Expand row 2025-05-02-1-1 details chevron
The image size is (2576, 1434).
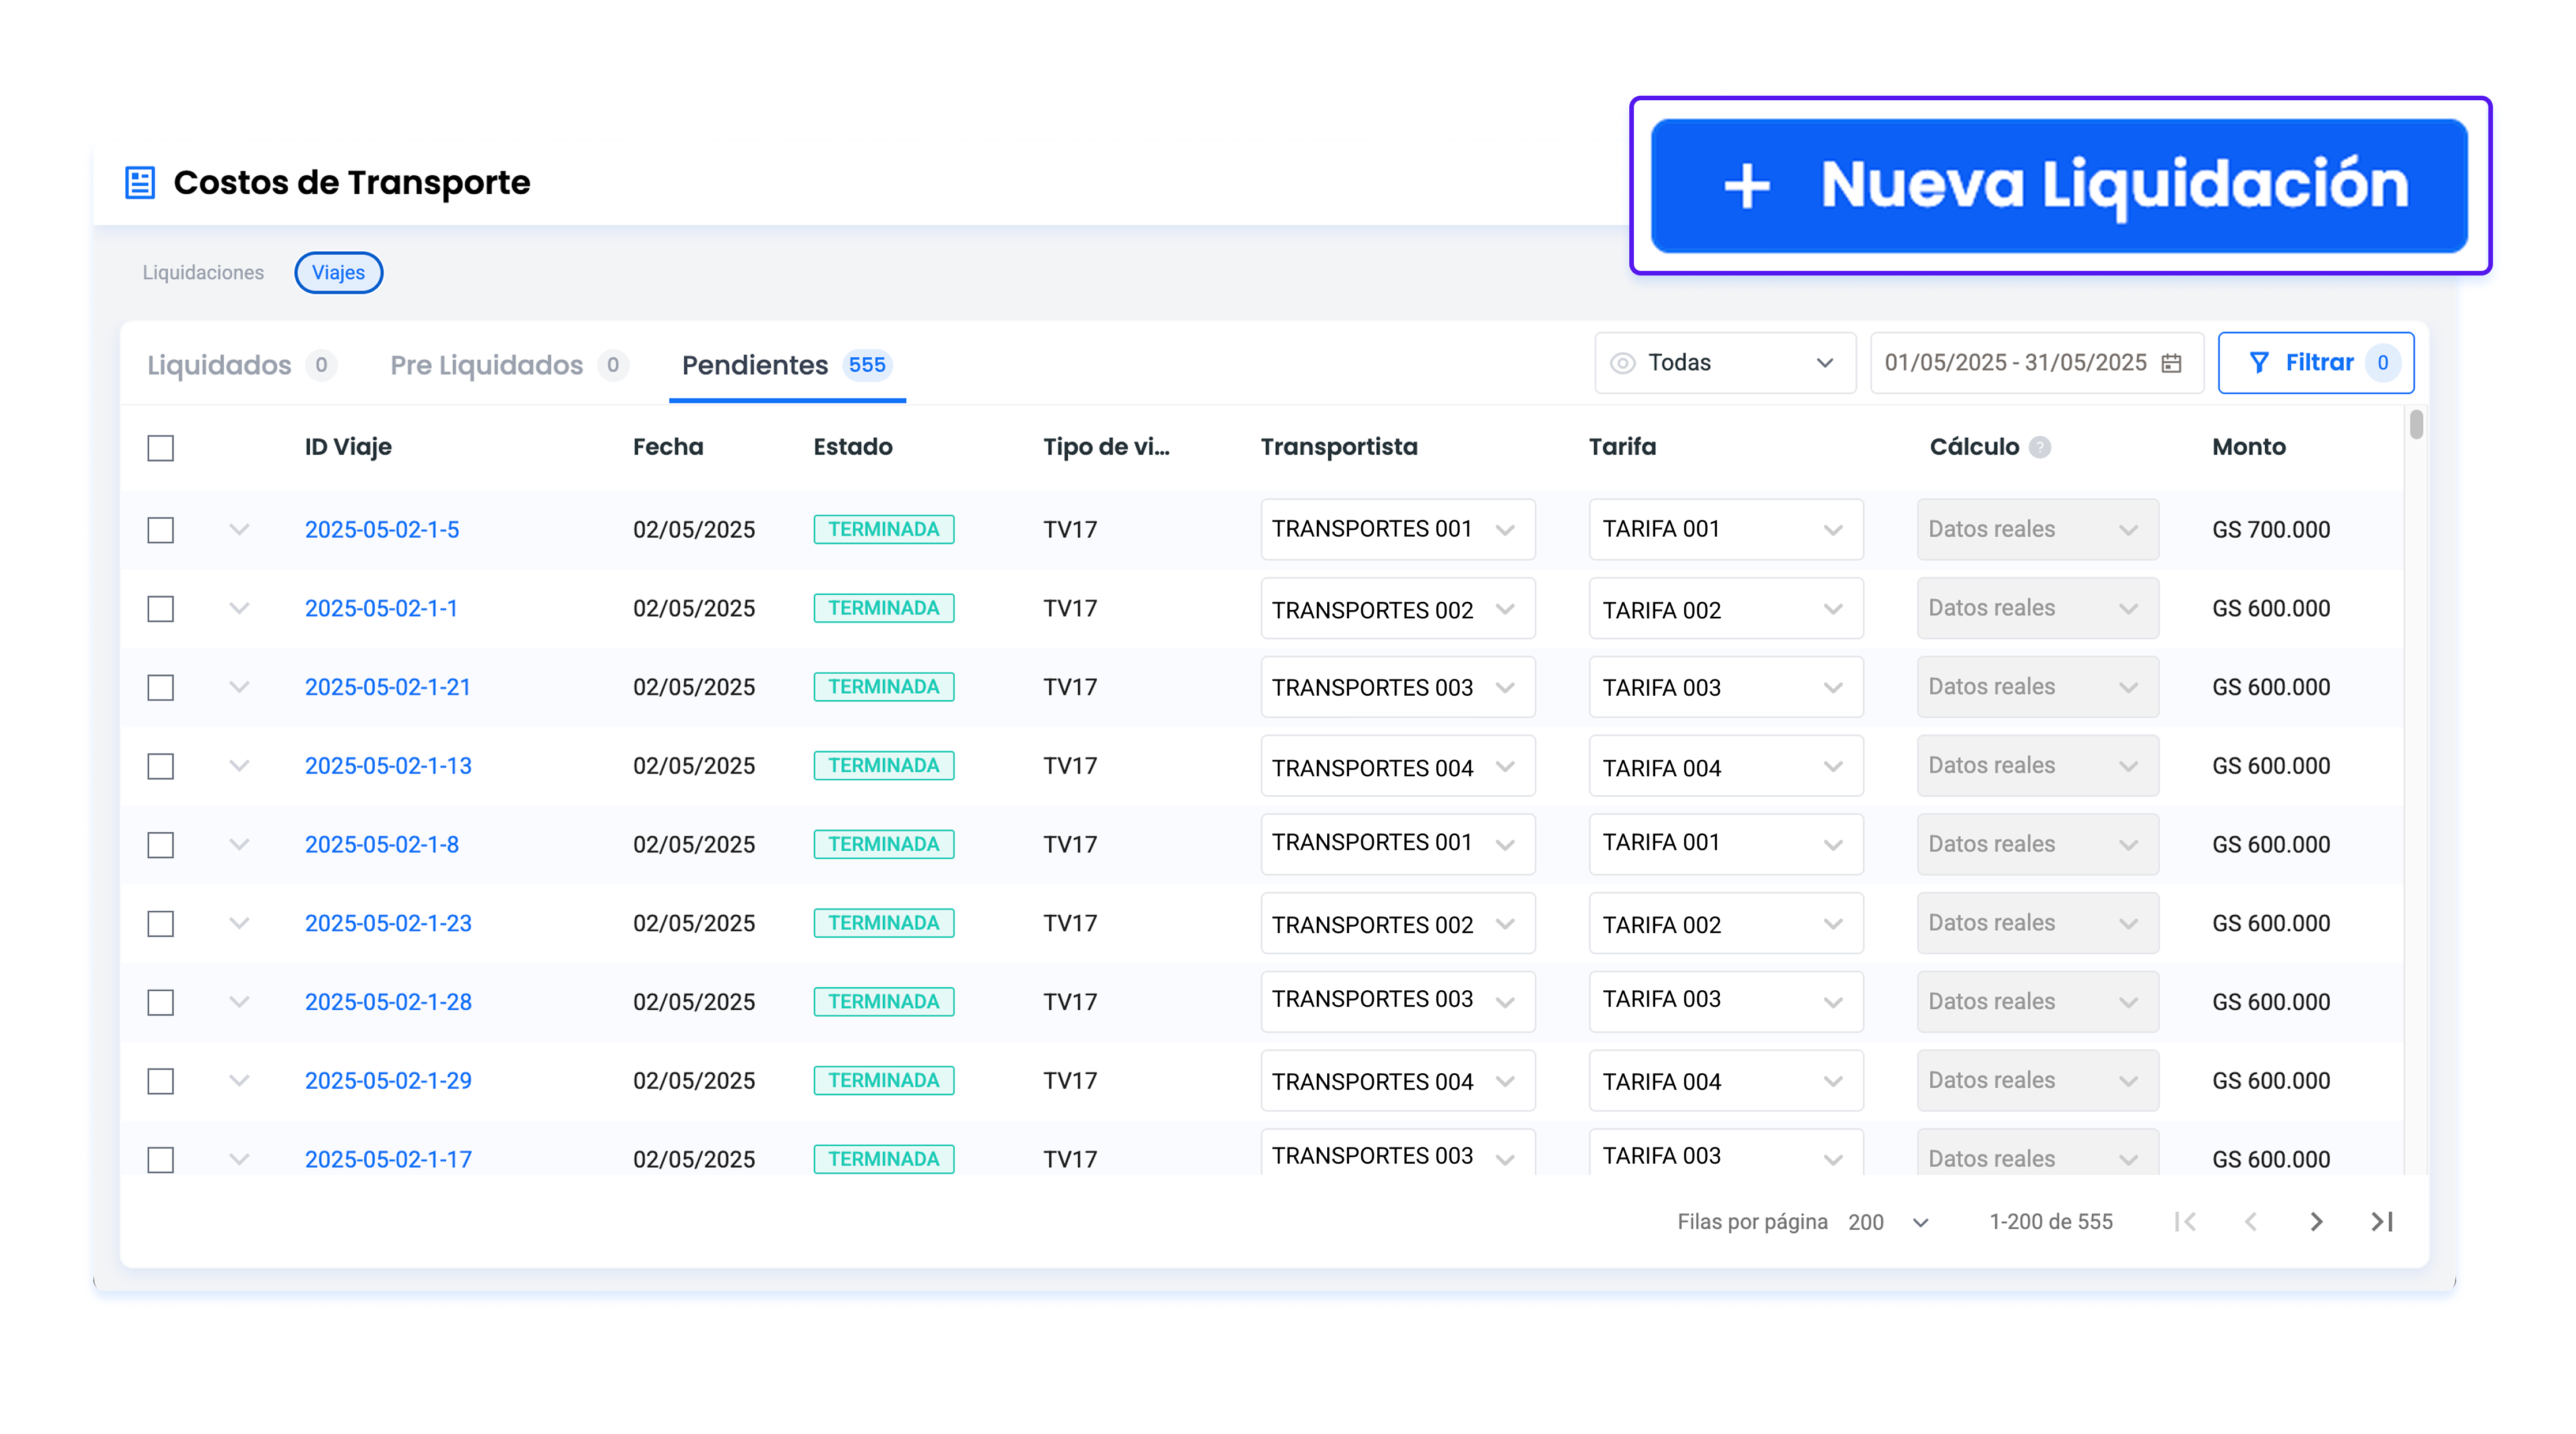click(x=239, y=608)
